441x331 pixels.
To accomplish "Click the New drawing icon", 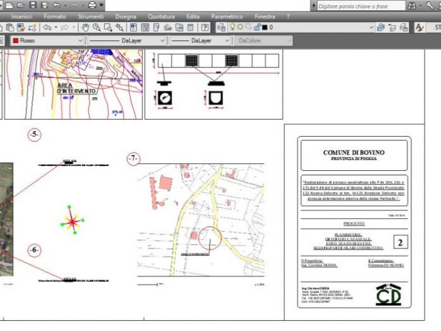I will tap(9, 5).
